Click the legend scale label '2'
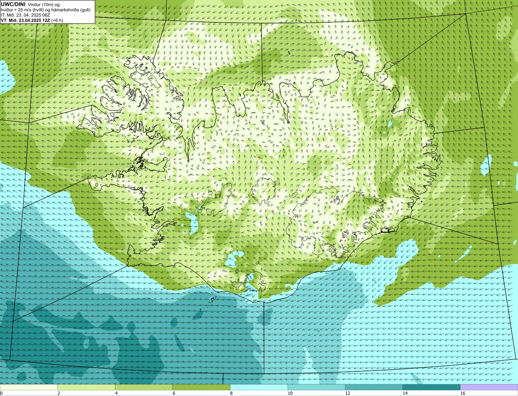This screenshot has height=396, width=518. pyautogui.click(x=59, y=393)
